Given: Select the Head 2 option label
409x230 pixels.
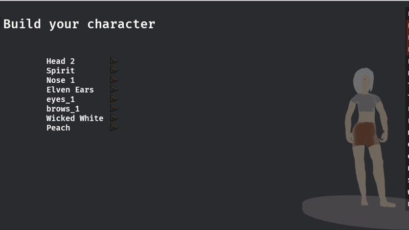Looking at the screenshot, I should (x=60, y=61).
